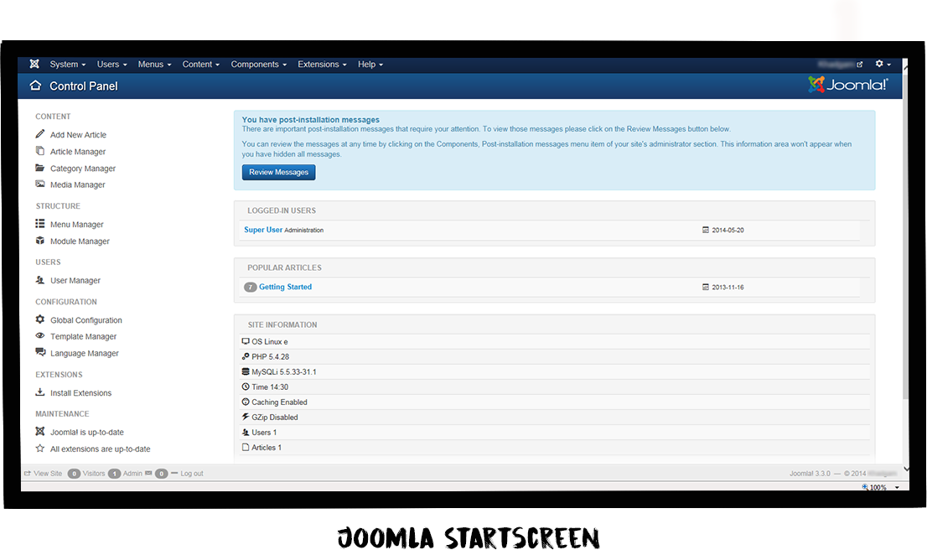
Task: Open Article Manager link
Action: click(x=77, y=152)
